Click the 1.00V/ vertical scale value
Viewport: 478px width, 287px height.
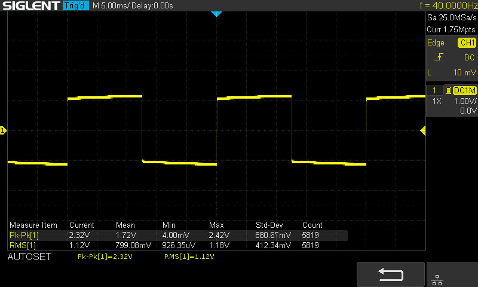click(465, 101)
